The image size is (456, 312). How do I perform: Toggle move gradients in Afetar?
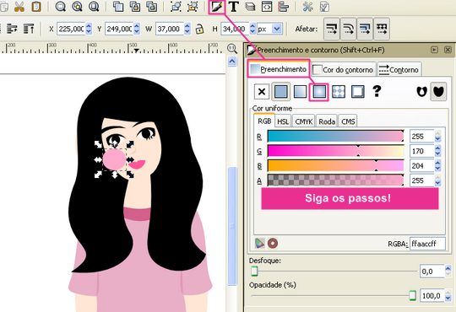pyautogui.click(x=365, y=29)
